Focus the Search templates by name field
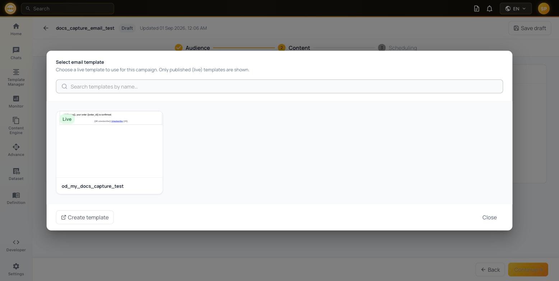559x281 pixels. click(x=279, y=86)
